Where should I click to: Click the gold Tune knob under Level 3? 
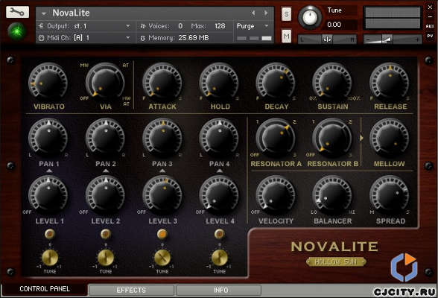[162, 258]
